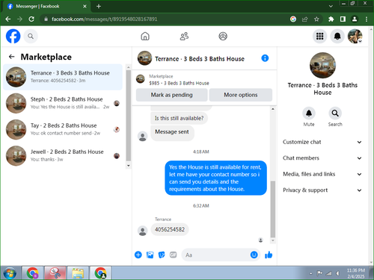Bookmark this page with the star icon
374x280 pixels.
tap(316, 19)
